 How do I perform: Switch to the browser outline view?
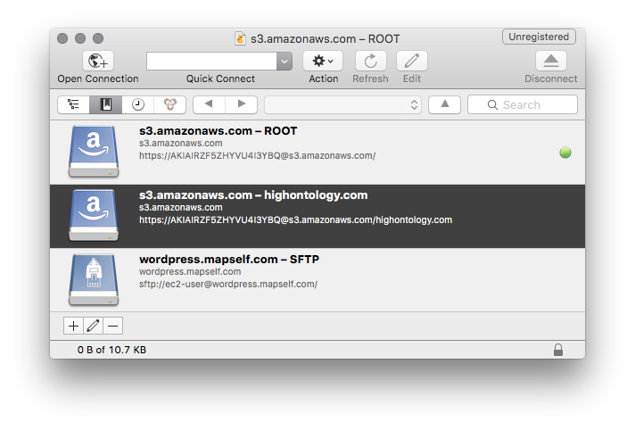pyautogui.click(x=73, y=104)
